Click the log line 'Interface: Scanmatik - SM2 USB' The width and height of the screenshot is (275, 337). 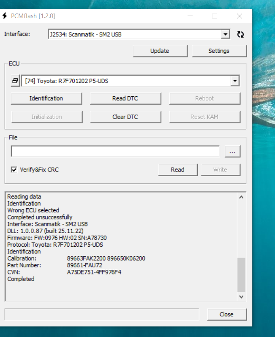(47, 224)
